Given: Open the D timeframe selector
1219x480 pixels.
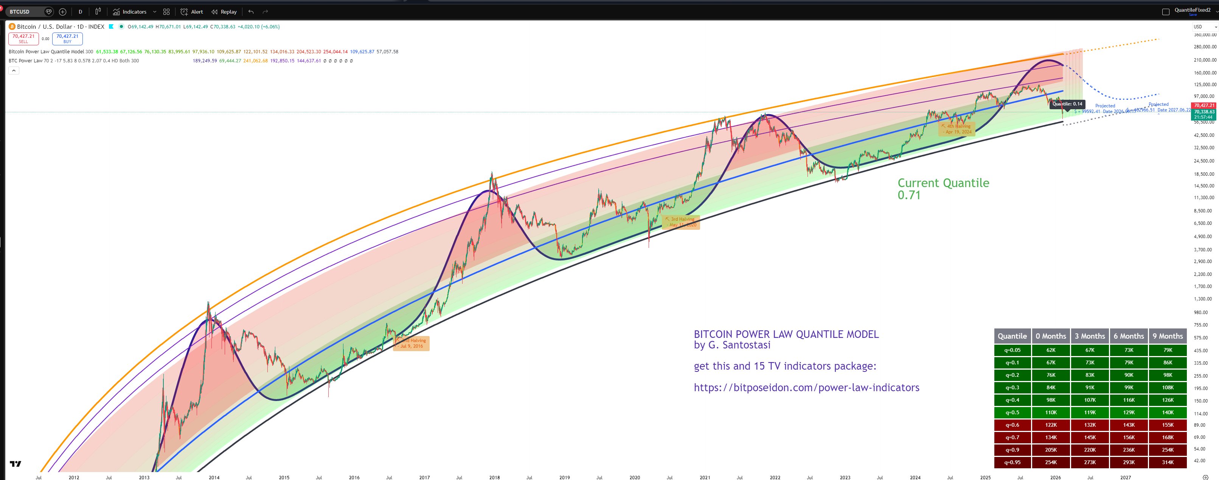Looking at the screenshot, I should [x=81, y=11].
